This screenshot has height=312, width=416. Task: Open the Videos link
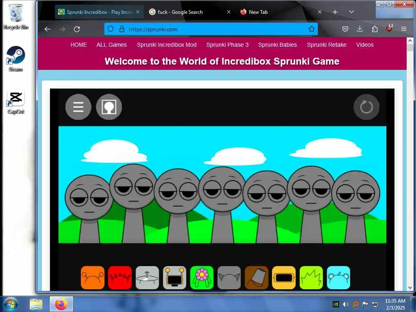click(x=365, y=45)
